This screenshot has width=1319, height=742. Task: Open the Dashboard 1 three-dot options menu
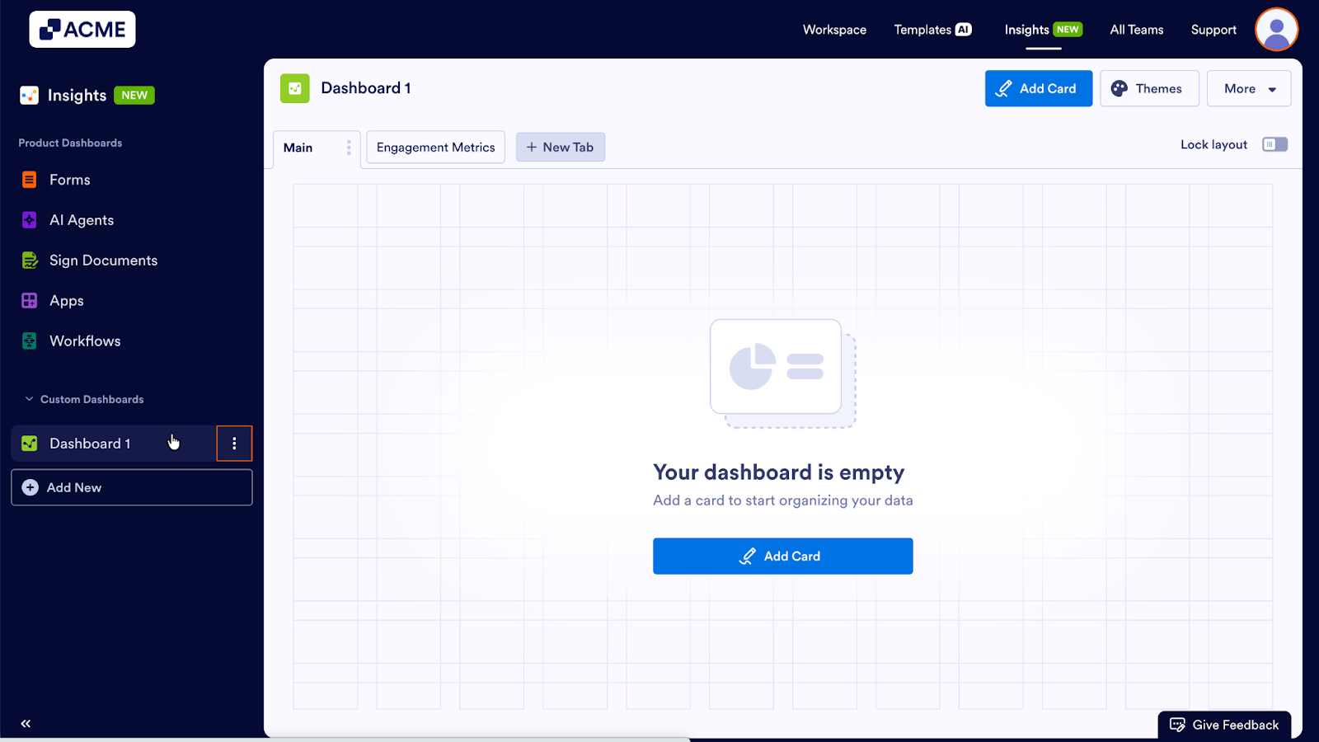234,443
